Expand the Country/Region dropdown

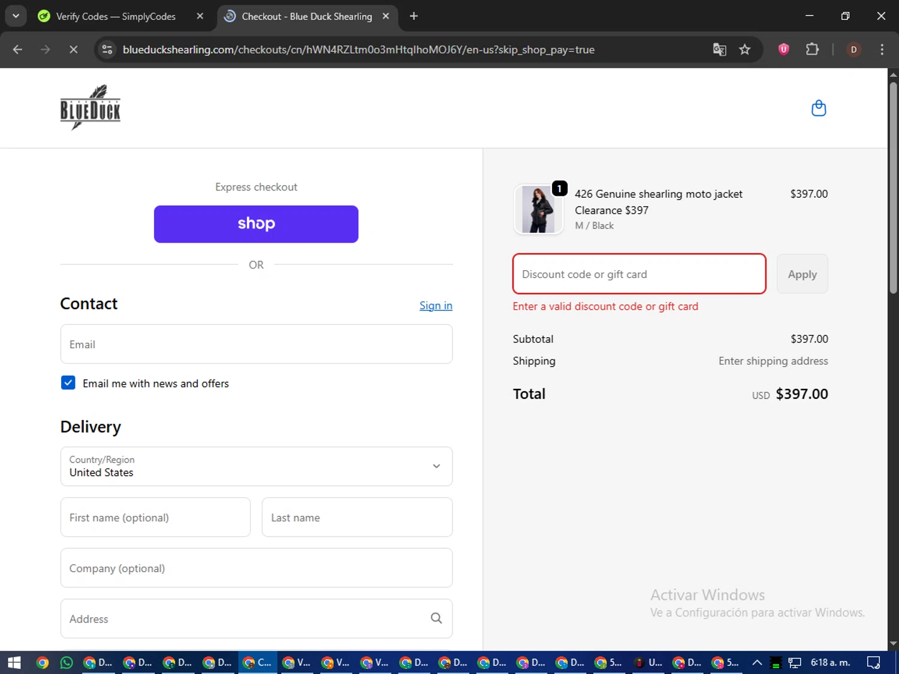257,466
